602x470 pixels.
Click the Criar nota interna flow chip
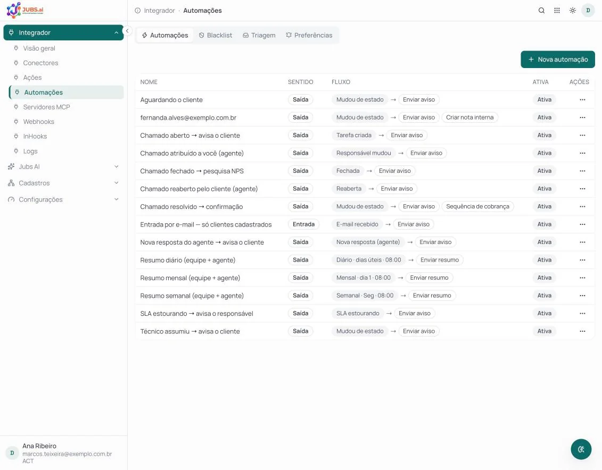469,117
